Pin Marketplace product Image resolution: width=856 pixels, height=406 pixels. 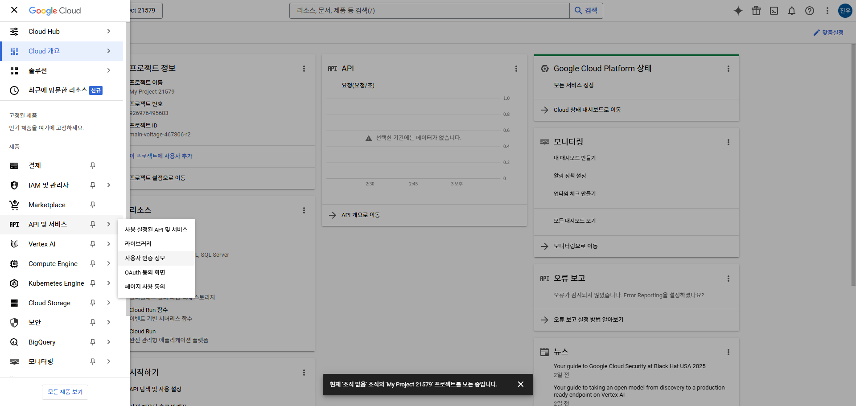[93, 205]
